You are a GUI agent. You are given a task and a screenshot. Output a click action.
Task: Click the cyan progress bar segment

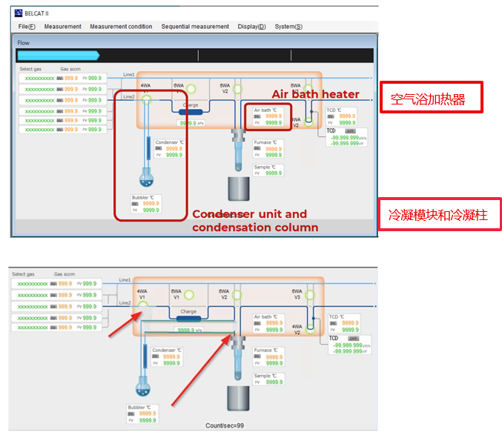59,56
